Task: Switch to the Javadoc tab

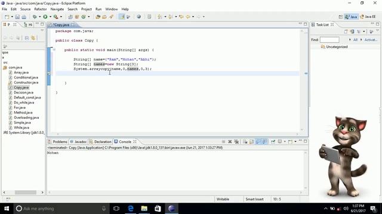Action: [x=78, y=141]
